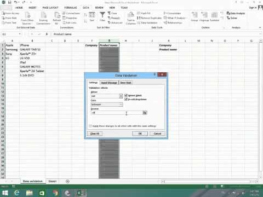Click the Refresh All icon
The height and width of the screenshot is (197, 263).
(x=57, y=18)
